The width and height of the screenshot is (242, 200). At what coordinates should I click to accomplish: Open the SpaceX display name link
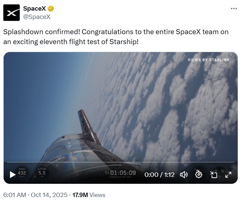click(x=34, y=9)
